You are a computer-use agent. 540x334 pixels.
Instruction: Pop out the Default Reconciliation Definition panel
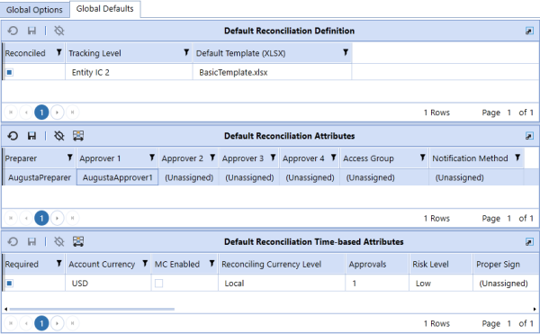click(529, 32)
